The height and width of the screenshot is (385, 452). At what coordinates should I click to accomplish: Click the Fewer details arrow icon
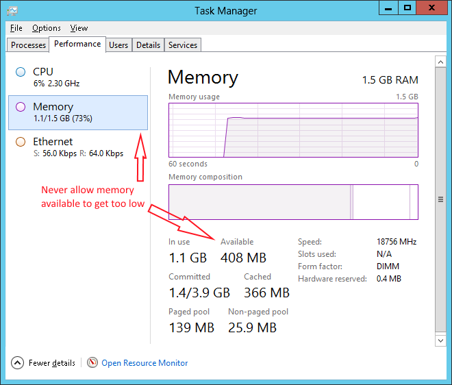click(x=18, y=362)
